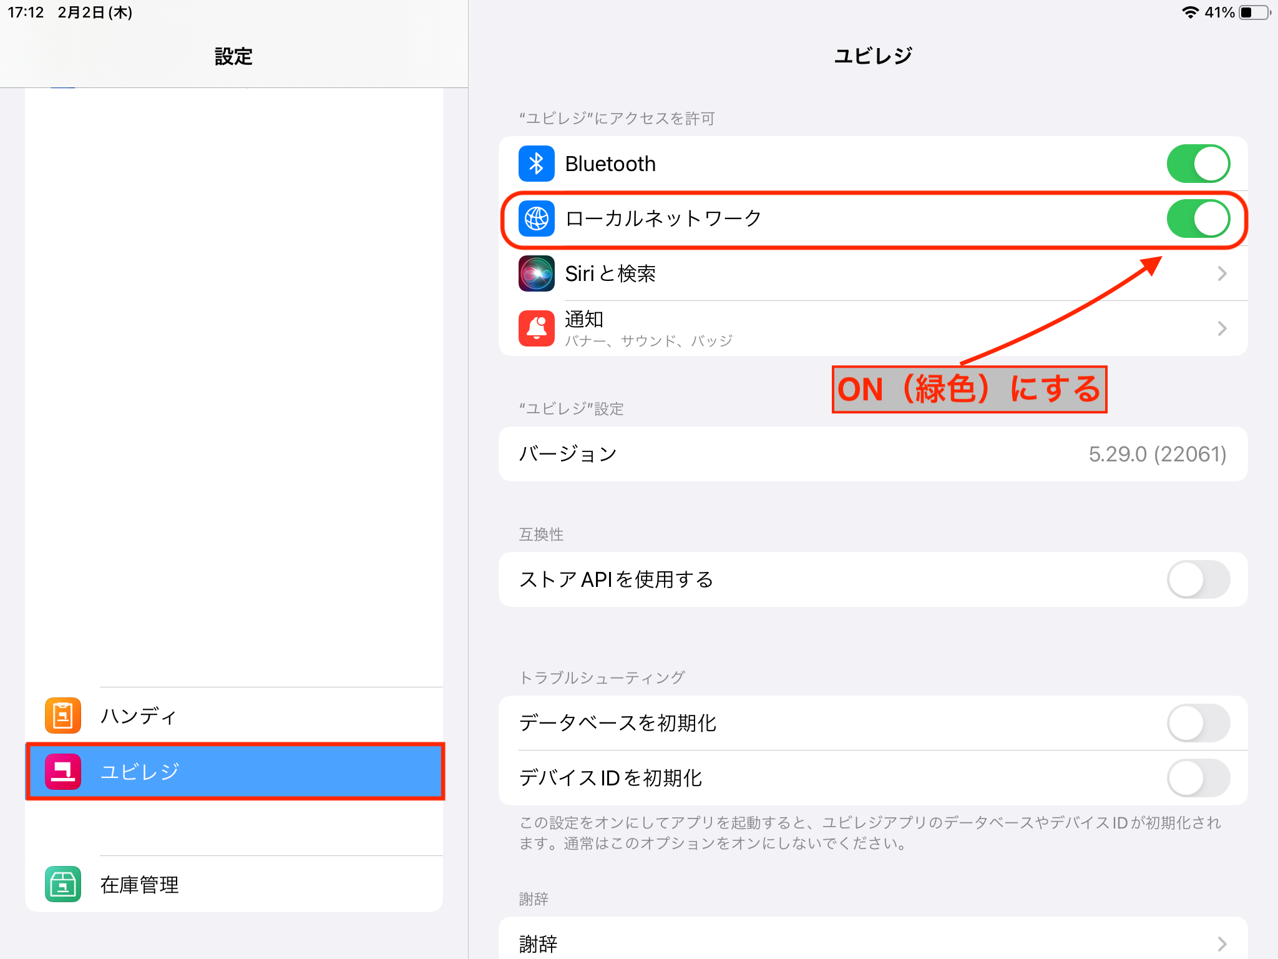The image size is (1278, 959).
Task: Select 在庫管理 in the settings sidebar
Action: coord(234,884)
